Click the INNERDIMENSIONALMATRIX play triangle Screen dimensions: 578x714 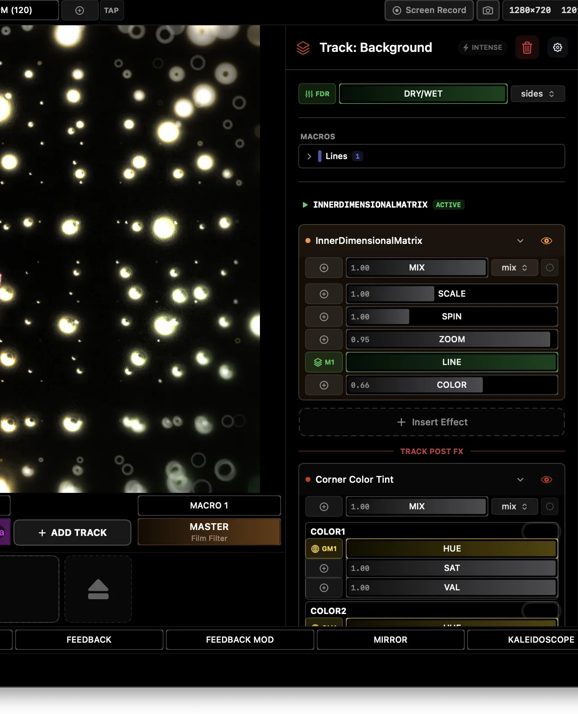[305, 205]
